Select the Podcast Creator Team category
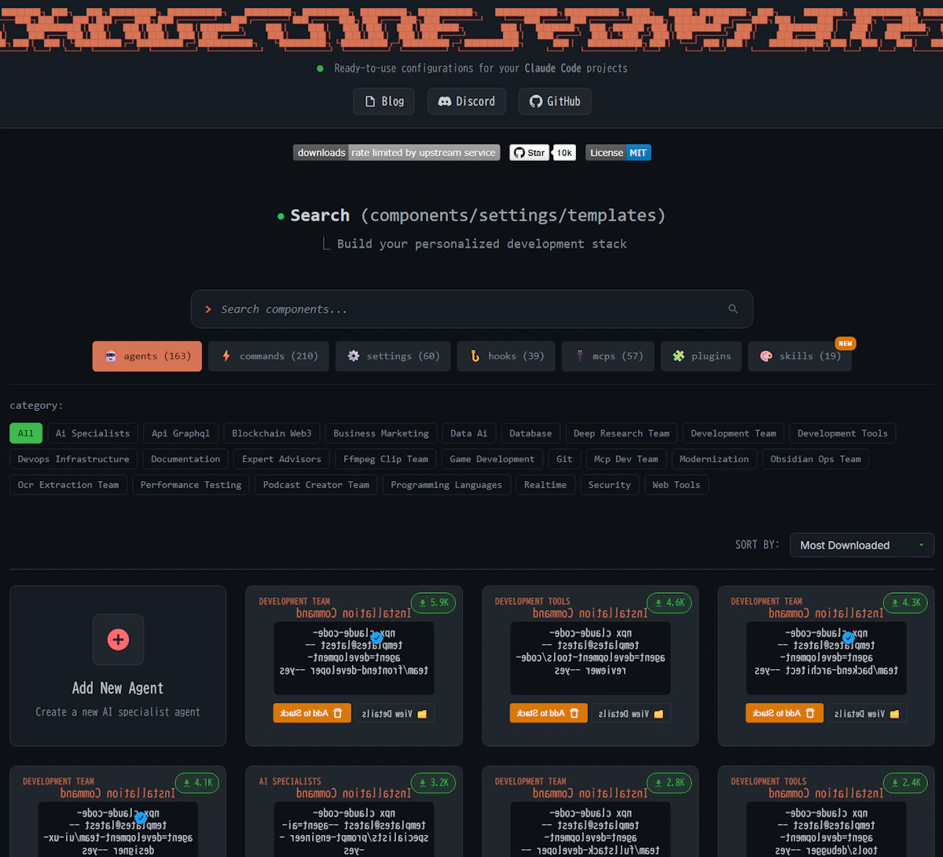943x857 pixels. (x=316, y=485)
